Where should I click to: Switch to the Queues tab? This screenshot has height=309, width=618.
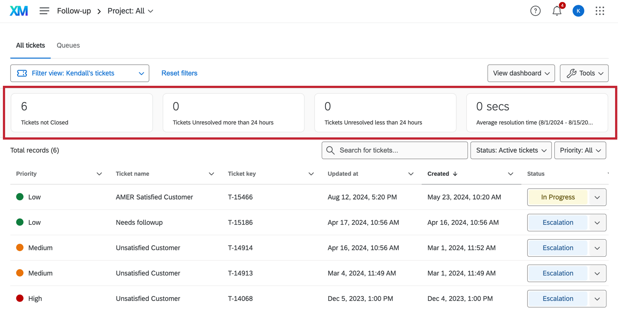(68, 45)
